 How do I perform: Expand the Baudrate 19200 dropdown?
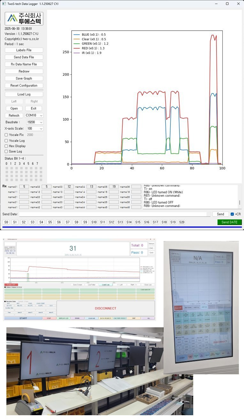[x=34, y=122]
